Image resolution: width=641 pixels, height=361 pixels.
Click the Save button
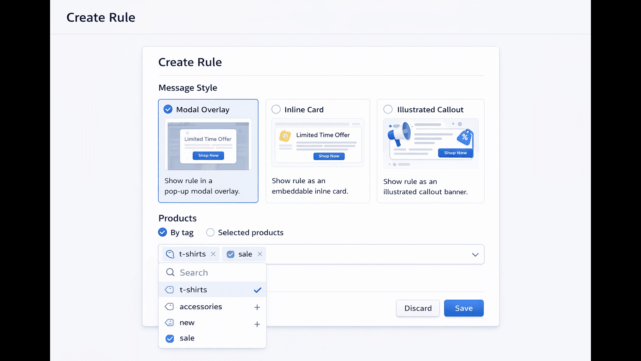click(x=464, y=308)
